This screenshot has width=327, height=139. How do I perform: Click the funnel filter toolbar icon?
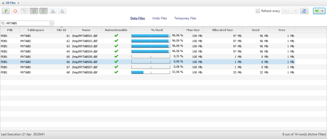tap(25, 11)
